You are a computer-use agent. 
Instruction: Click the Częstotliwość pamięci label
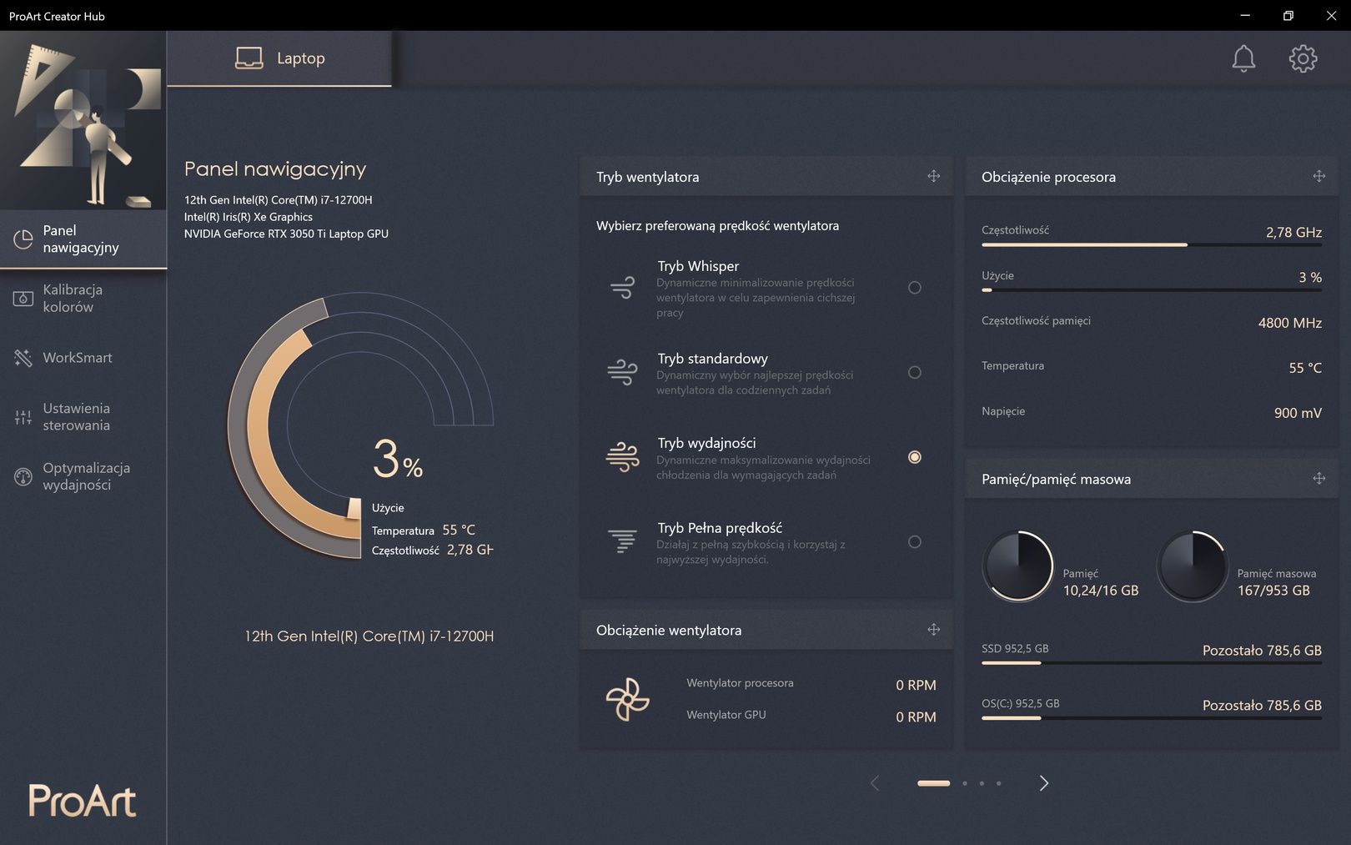point(1036,321)
